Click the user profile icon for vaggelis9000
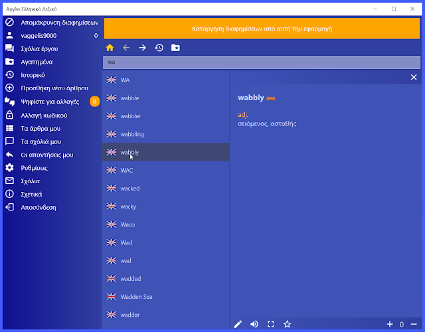 pos(9,35)
